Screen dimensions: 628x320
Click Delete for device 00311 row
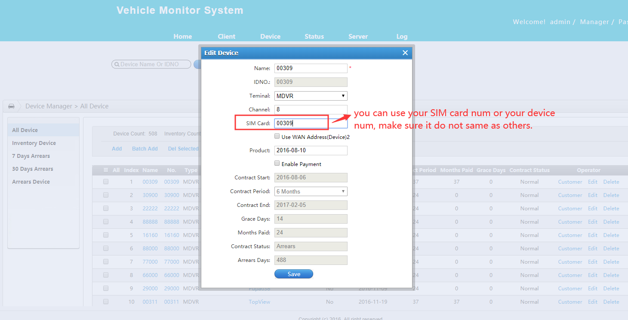tap(611, 302)
